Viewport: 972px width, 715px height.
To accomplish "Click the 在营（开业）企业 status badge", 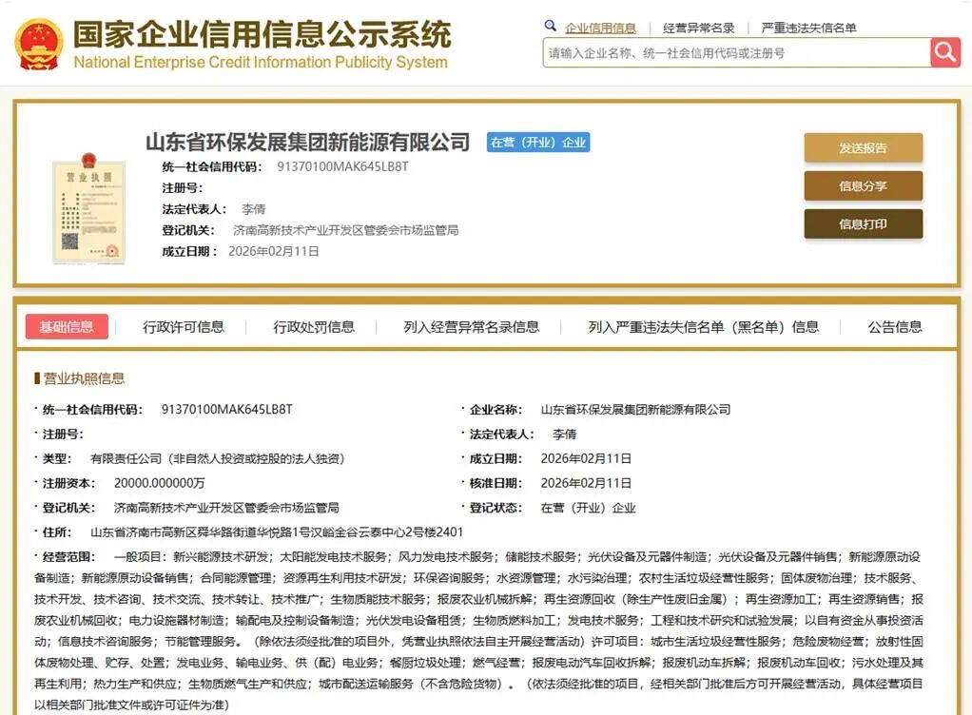I will click(539, 142).
